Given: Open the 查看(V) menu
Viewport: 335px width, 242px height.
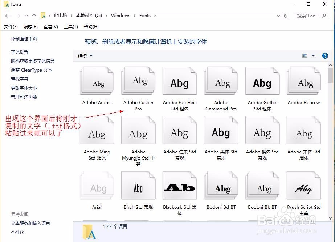Looking at the screenshot, I should 51,27.
